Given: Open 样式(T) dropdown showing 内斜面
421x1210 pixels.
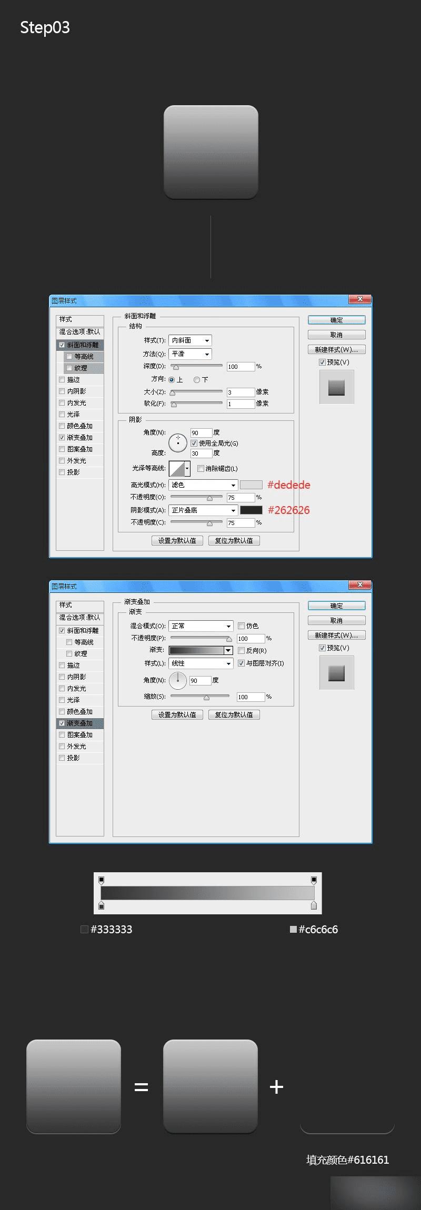Looking at the screenshot, I should click(190, 340).
